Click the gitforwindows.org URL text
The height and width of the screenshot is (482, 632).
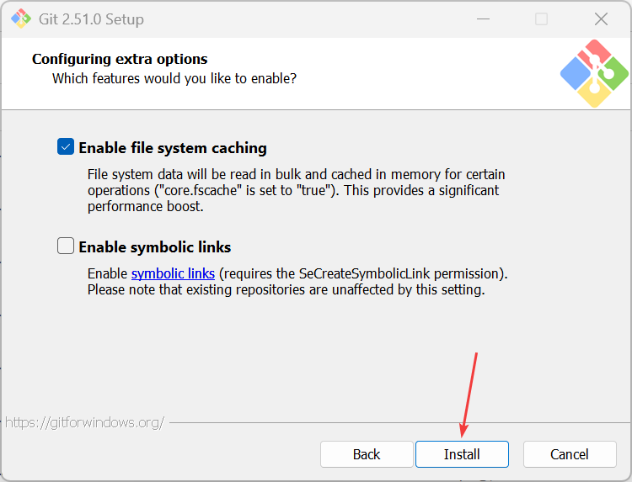84,422
